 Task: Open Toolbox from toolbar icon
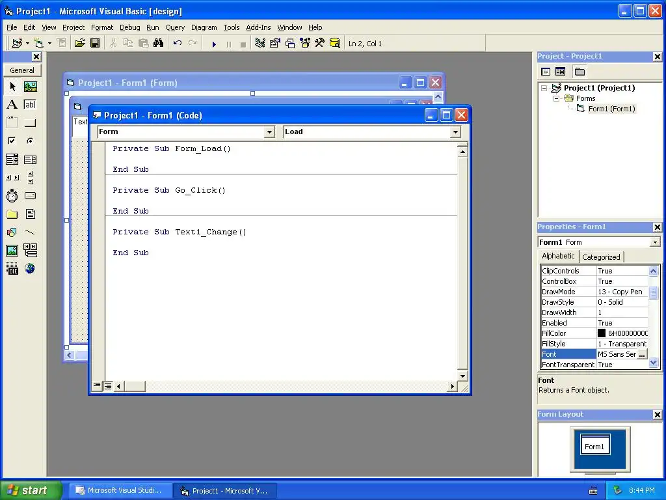tap(320, 44)
